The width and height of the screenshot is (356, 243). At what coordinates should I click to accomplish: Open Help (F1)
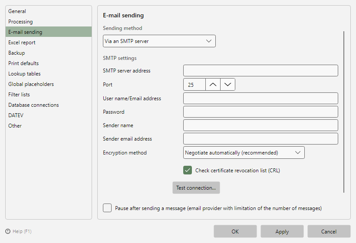tap(19, 231)
